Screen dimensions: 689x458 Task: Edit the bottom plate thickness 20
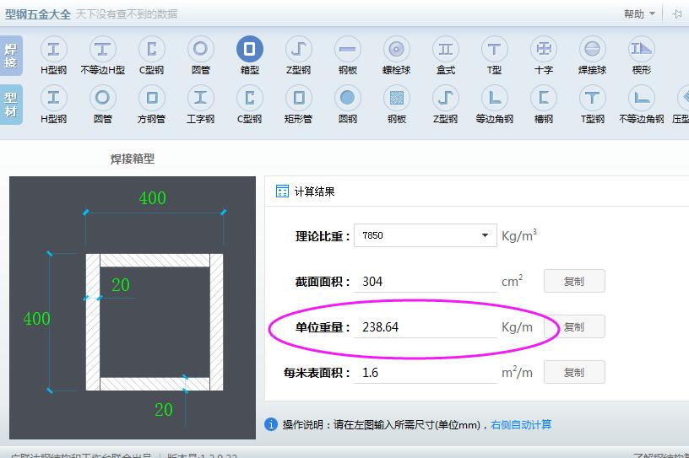(164, 410)
